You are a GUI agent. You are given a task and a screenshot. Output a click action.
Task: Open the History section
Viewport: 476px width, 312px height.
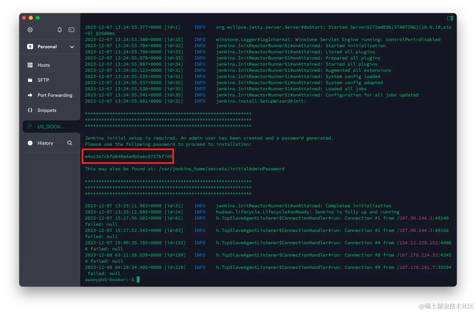click(x=45, y=143)
